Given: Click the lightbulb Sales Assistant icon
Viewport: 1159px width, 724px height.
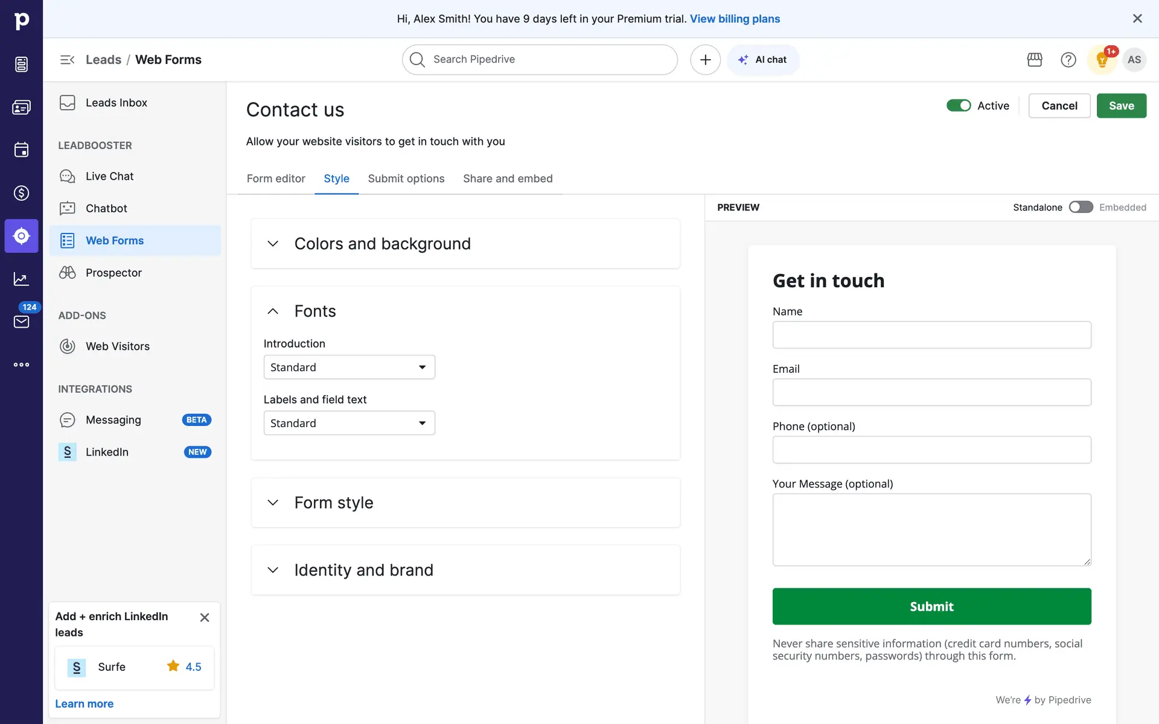Looking at the screenshot, I should click(x=1102, y=60).
